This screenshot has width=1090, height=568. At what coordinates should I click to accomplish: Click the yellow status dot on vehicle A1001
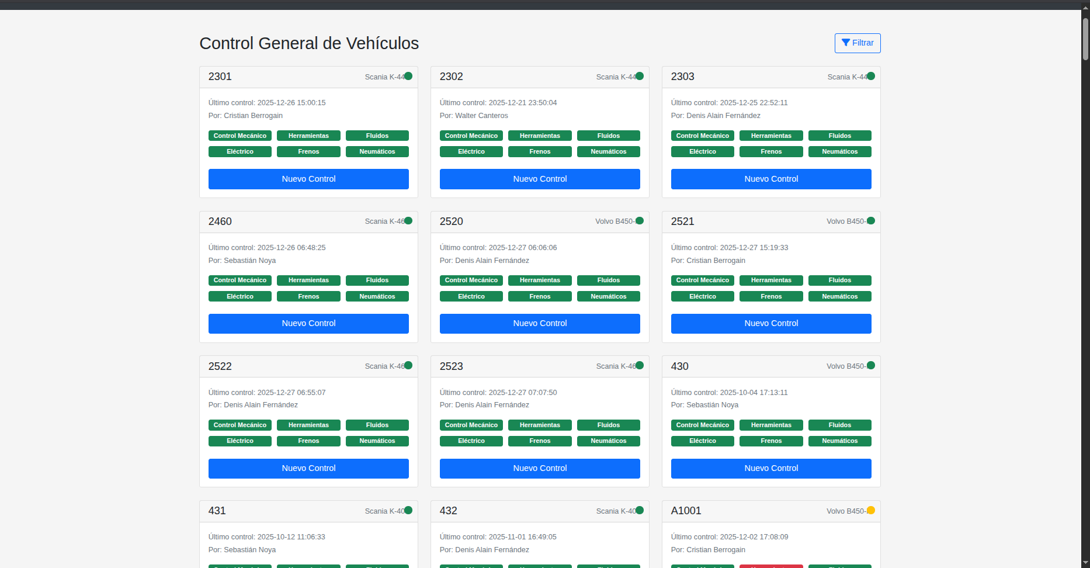(871, 510)
